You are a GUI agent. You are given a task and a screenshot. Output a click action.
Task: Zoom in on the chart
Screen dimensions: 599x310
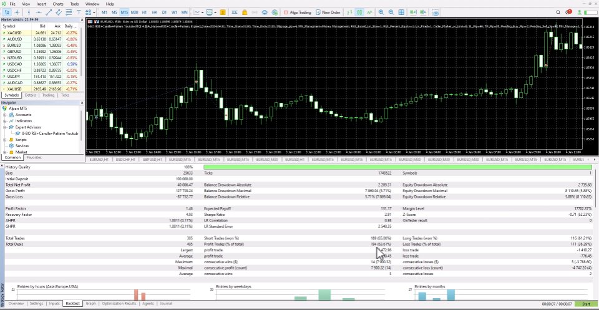pyautogui.click(x=381, y=12)
